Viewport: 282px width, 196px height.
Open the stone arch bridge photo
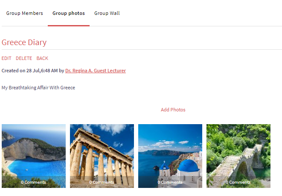pos(238,151)
